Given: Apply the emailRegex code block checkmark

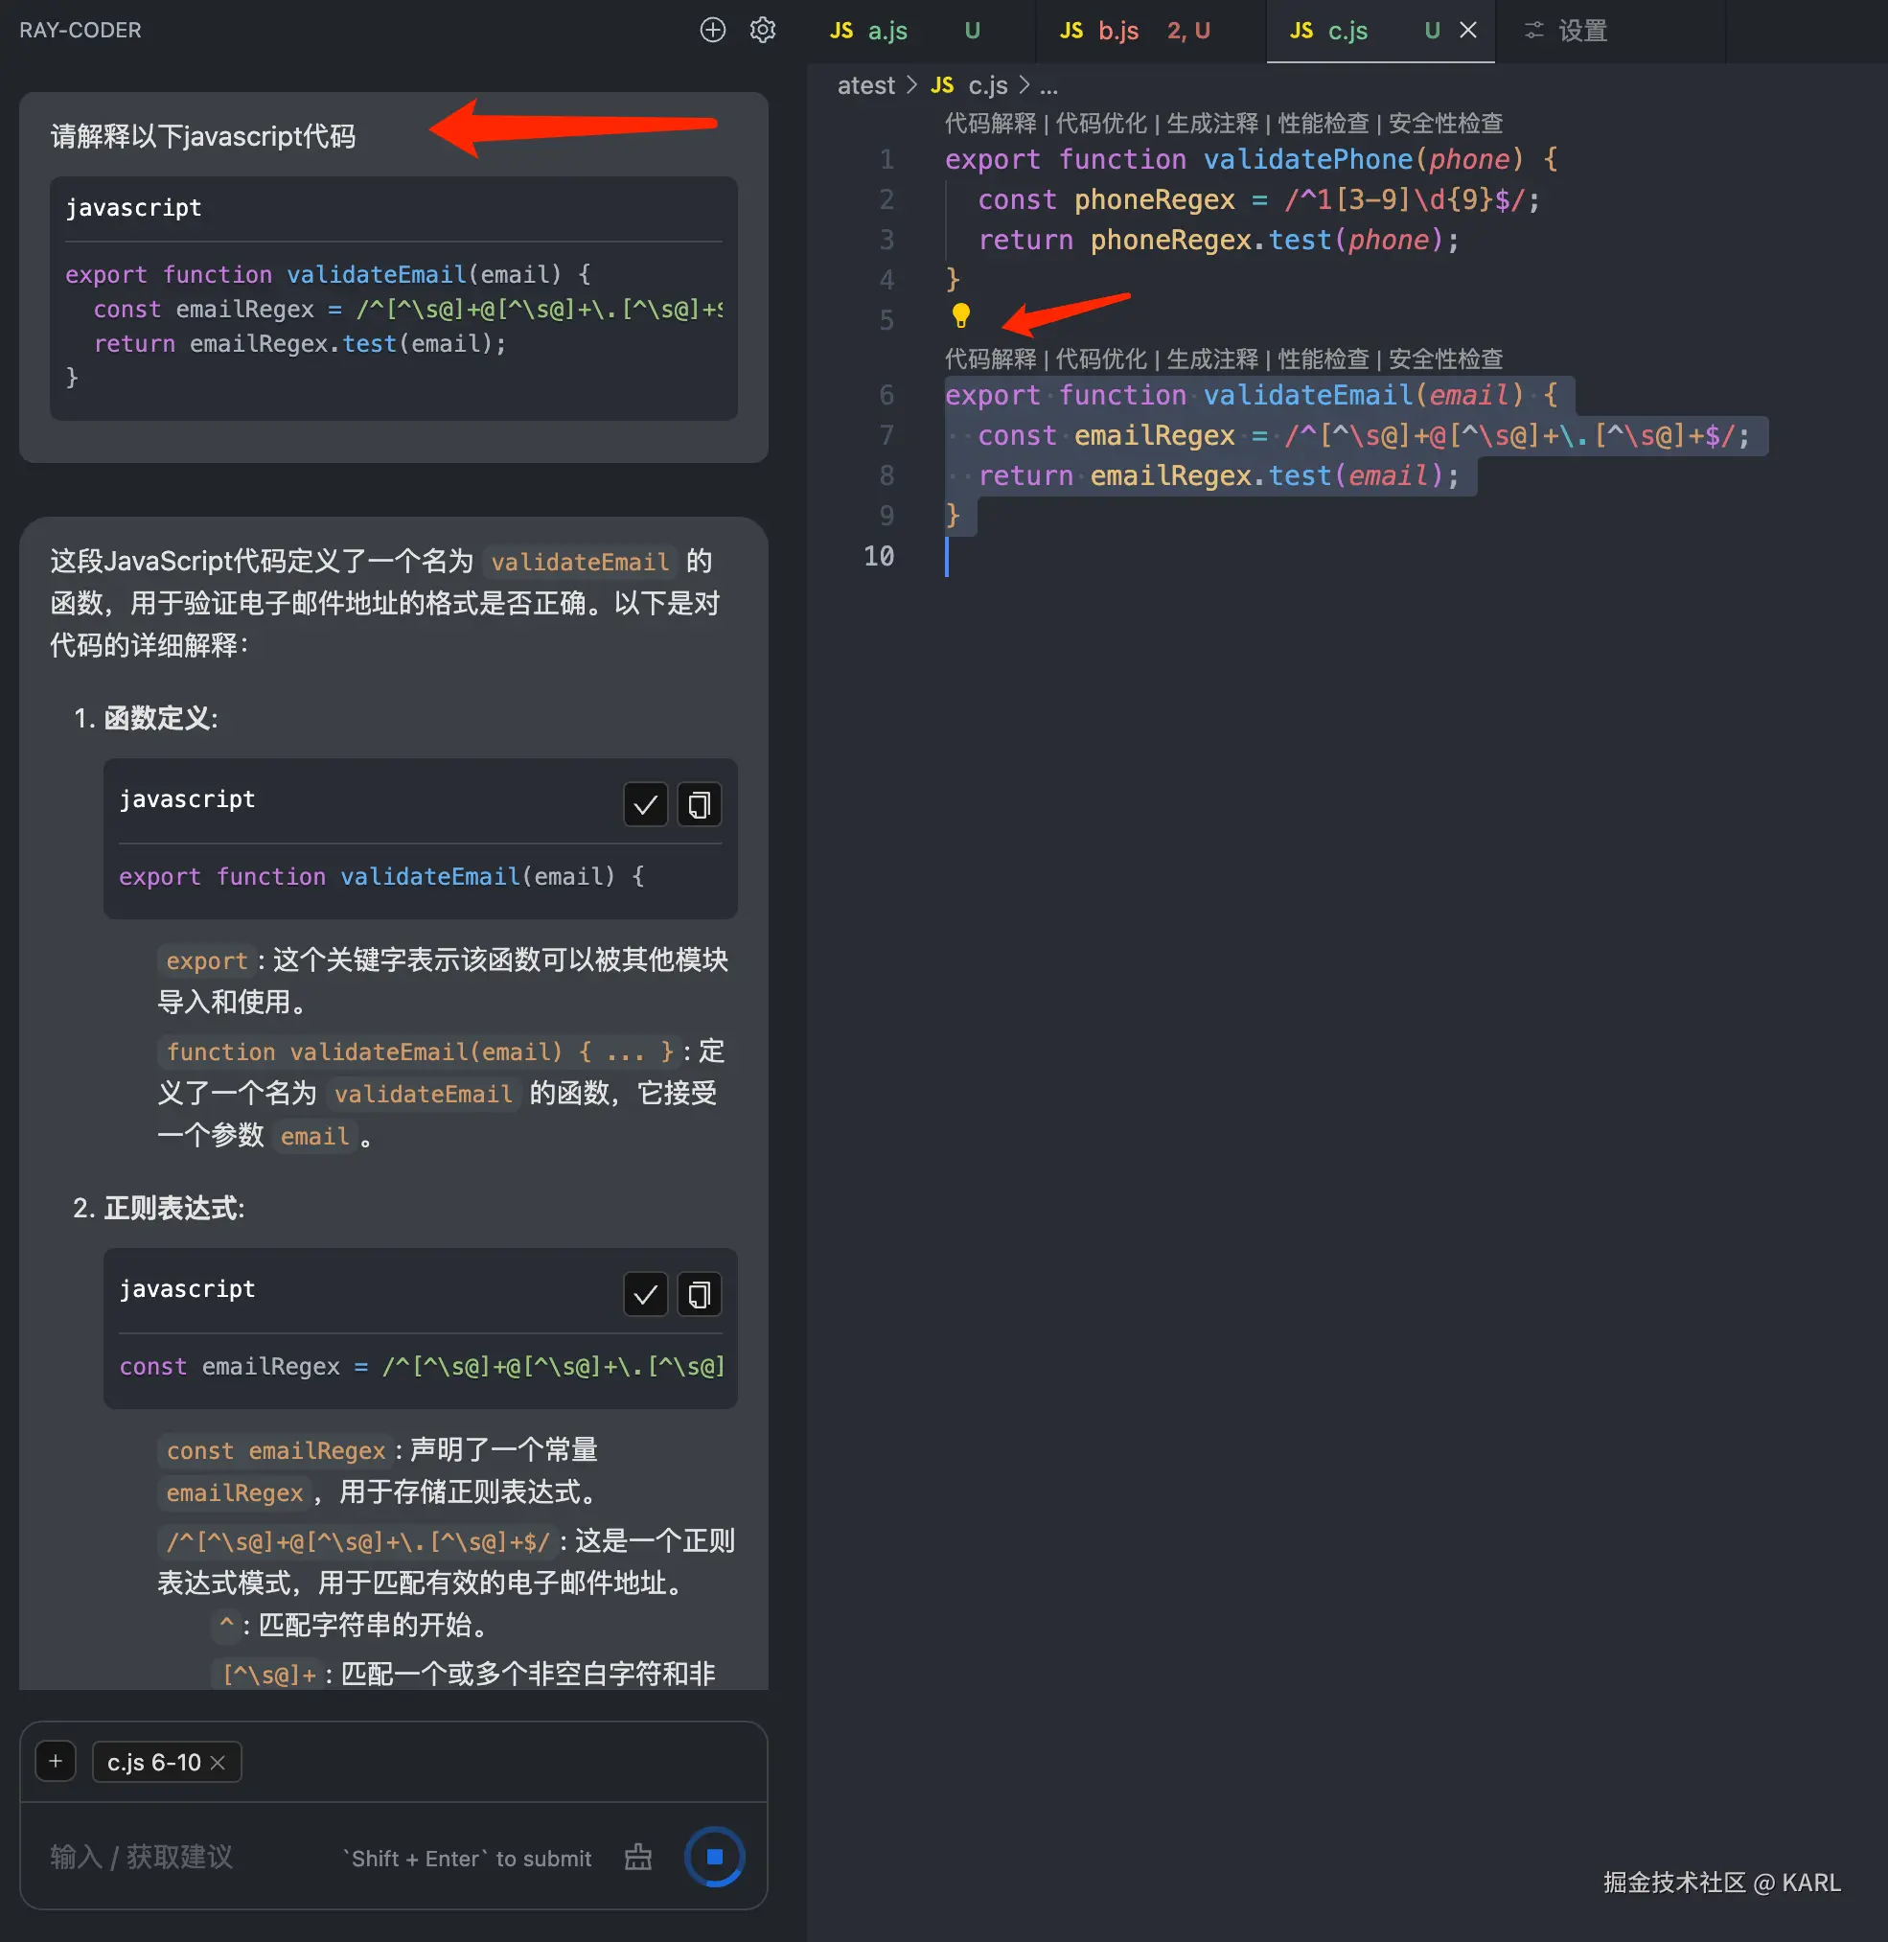Looking at the screenshot, I should coord(645,1294).
